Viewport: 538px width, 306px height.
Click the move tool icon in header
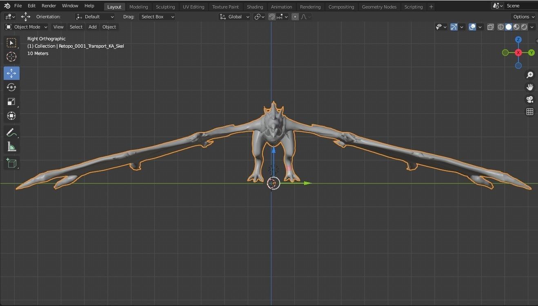(x=26, y=17)
